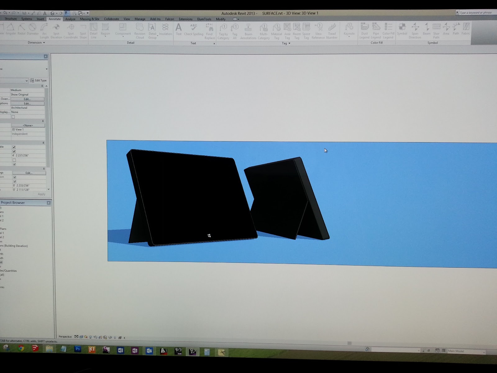Open Find/Replace in the Text panel
The height and width of the screenshot is (373, 497).
(x=209, y=30)
